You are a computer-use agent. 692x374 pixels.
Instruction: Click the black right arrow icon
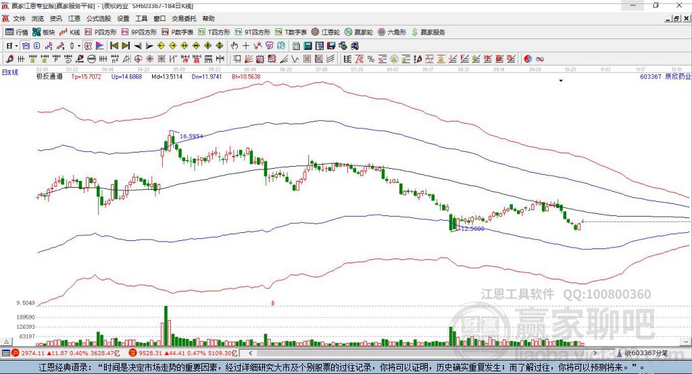(x=149, y=46)
